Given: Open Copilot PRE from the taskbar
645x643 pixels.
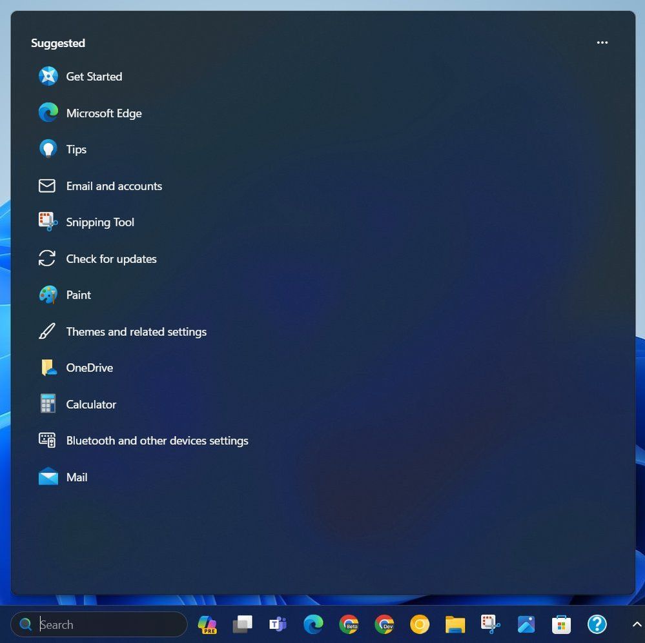Looking at the screenshot, I should [x=207, y=624].
